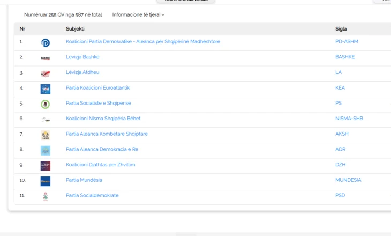Open Partia Koalicioni Euroatlantik link
The height and width of the screenshot is (236, 391).
click(x=97, y=87)
